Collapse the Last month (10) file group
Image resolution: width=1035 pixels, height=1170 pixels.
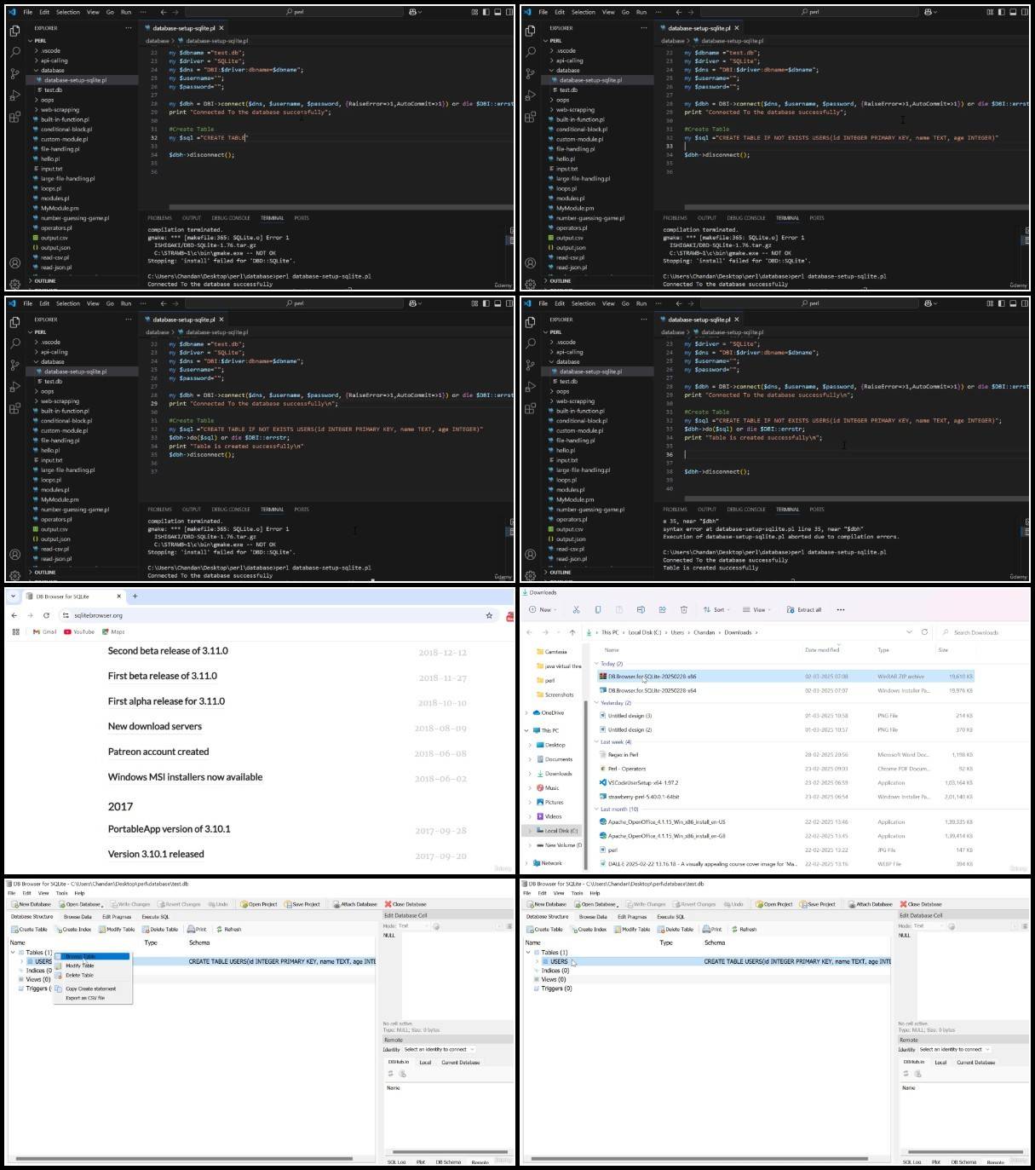(596, 809)
